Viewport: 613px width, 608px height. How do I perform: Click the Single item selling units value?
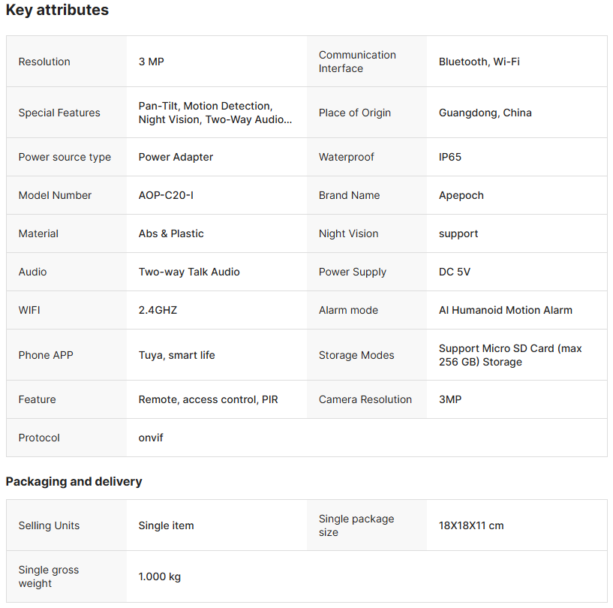point(166,525)
